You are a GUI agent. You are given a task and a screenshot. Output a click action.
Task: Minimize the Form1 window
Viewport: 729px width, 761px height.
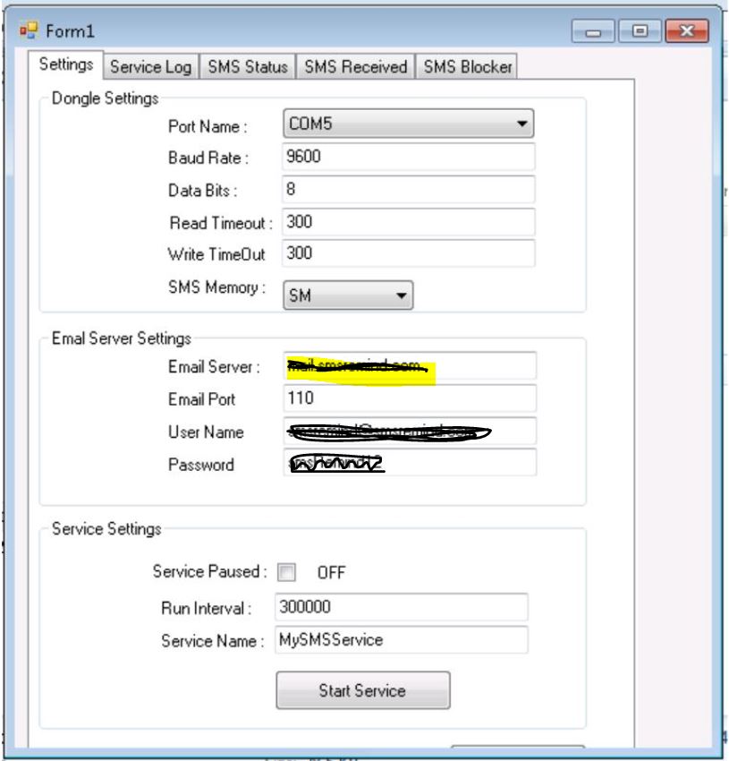click(x=594, y=33)
